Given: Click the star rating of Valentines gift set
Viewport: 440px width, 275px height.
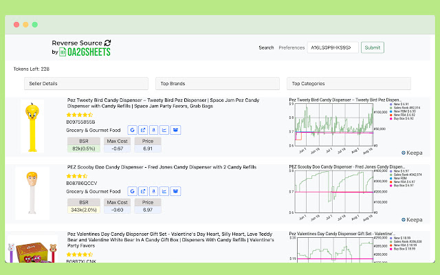Looking at the screenshot, I should click(x=80, y=254).
